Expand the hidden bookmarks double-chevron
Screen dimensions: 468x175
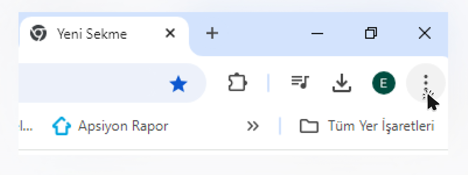253,126
